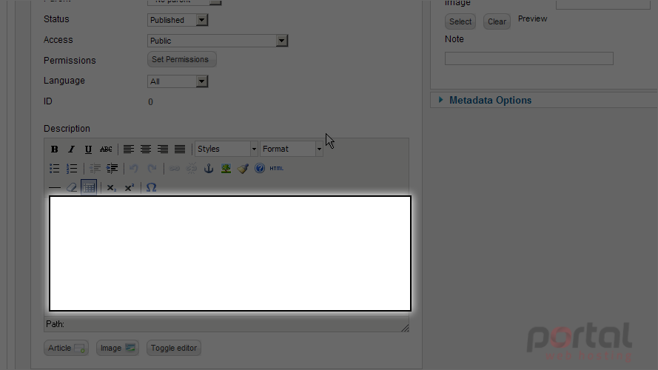This screenshot has width=658, height=370.
Task: Clean up messy code with the broom icon
Action: tap(243, 168)
